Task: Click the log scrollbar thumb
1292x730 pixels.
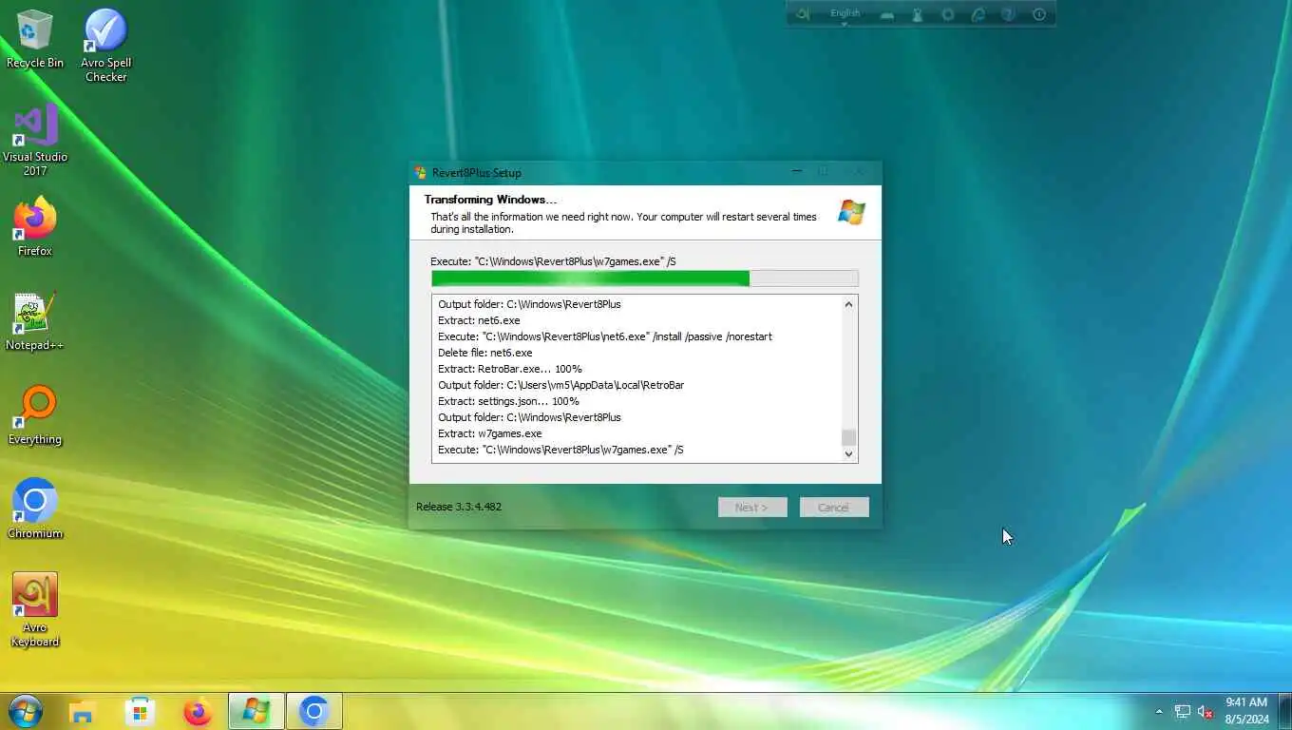Action: [x=848, y=437]
